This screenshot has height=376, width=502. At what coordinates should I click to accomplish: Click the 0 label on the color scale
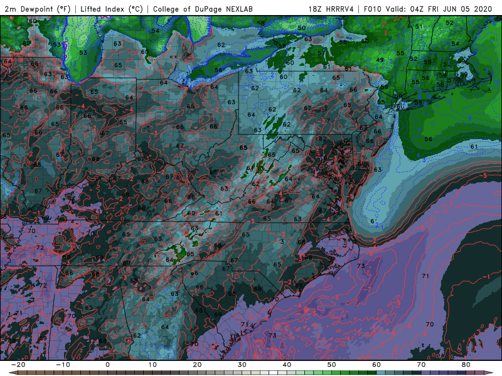point(107,365)
